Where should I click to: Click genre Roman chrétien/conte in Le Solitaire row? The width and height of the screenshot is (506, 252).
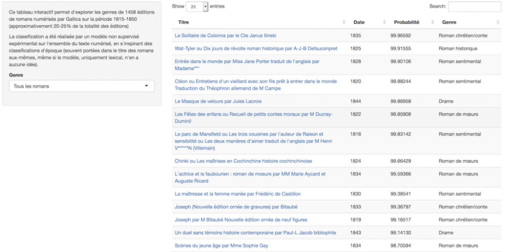463,35
